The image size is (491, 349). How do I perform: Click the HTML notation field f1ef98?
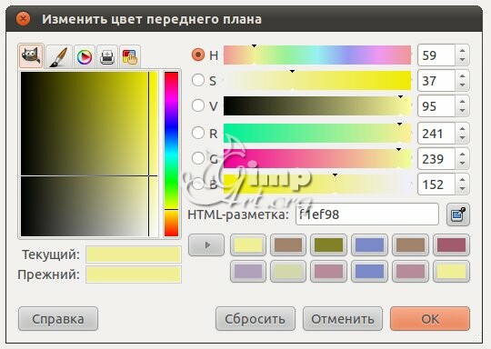click(367, 214)
